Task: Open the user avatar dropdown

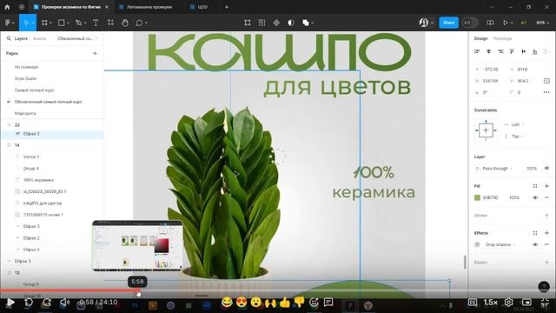Action: coord(427,23)
